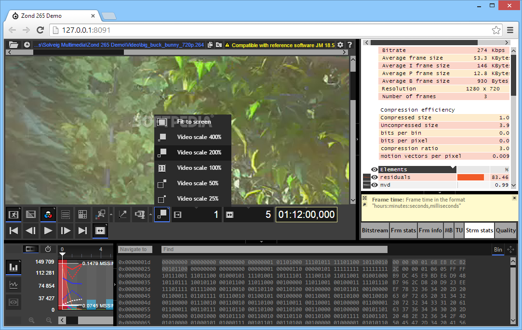Open the video scale menu button
This screenshot has width=522, height=330.
pos(162,215)
